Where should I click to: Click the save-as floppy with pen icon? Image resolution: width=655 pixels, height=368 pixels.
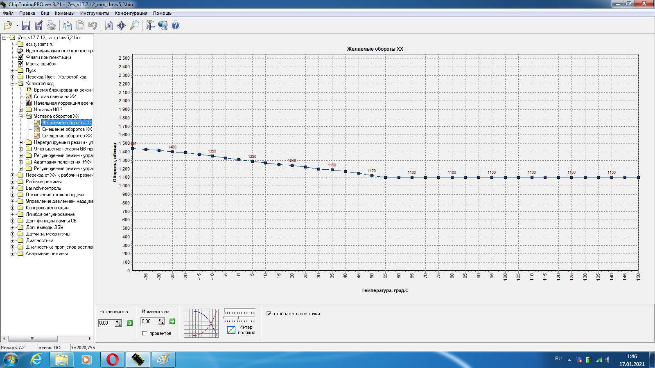pyautogui.click(x=38, y=26)
